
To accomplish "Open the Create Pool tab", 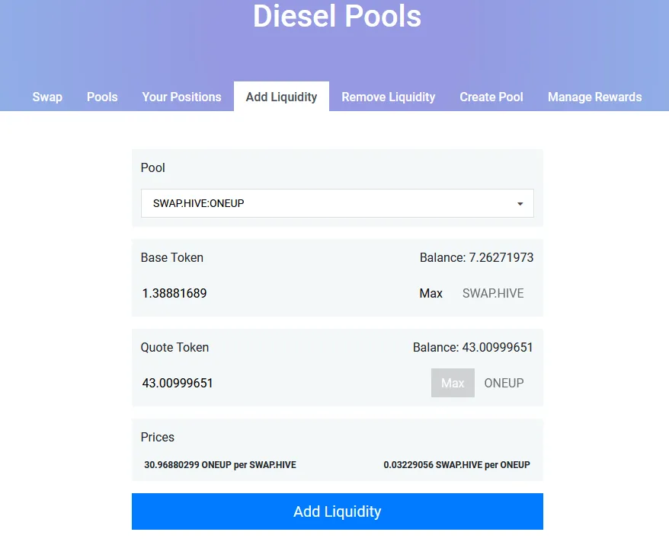I will coord(491,97).
